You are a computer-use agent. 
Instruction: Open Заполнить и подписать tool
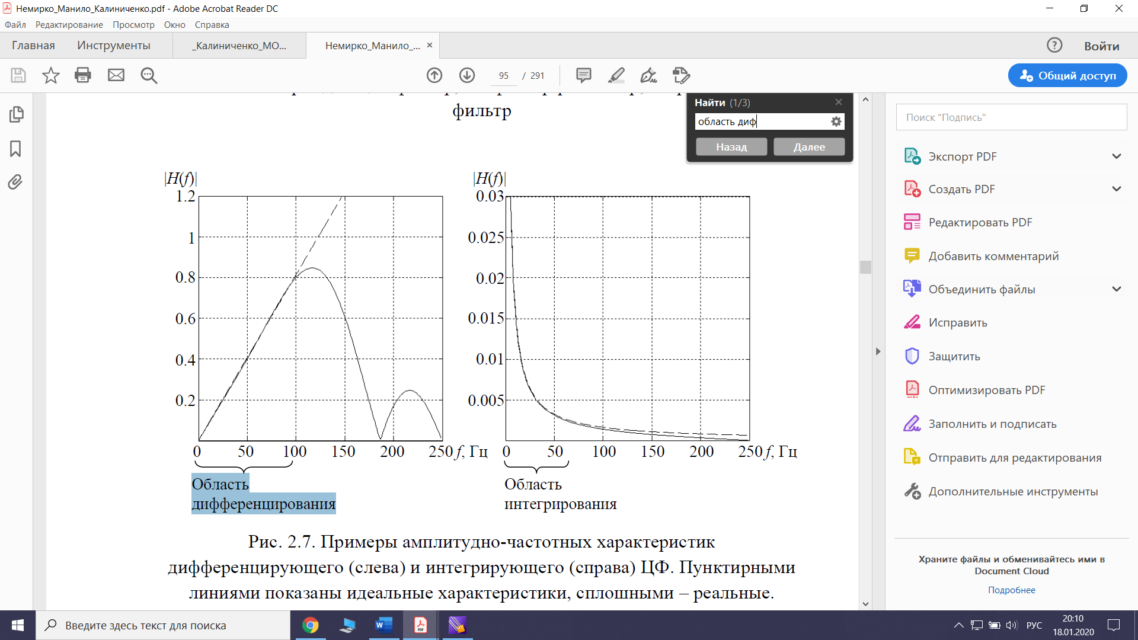click(x=980, y=424)
